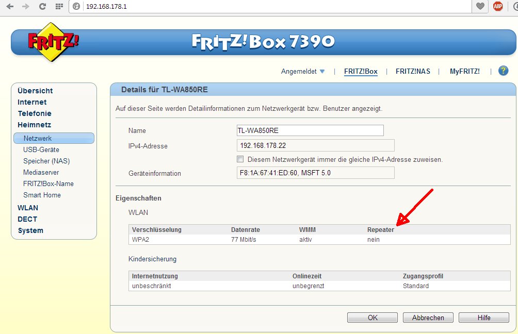The image size is (518, 334).
Task: Open the DECT menu item
Action: (x=27, y=219)
